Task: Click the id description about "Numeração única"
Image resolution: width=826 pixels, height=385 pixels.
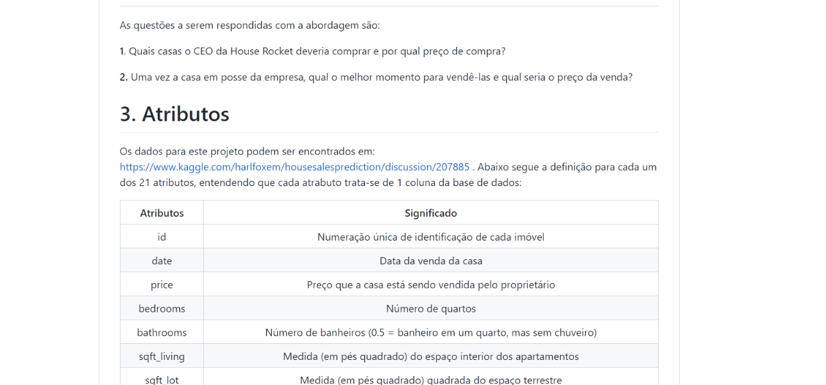Action: [x=431, y=237]
